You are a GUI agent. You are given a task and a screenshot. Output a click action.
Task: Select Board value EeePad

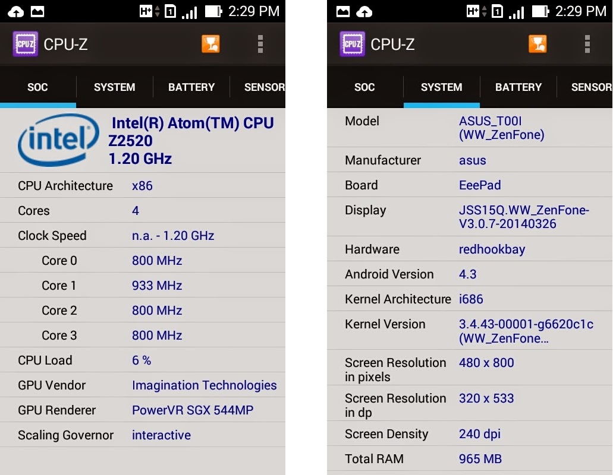(480, 185)
